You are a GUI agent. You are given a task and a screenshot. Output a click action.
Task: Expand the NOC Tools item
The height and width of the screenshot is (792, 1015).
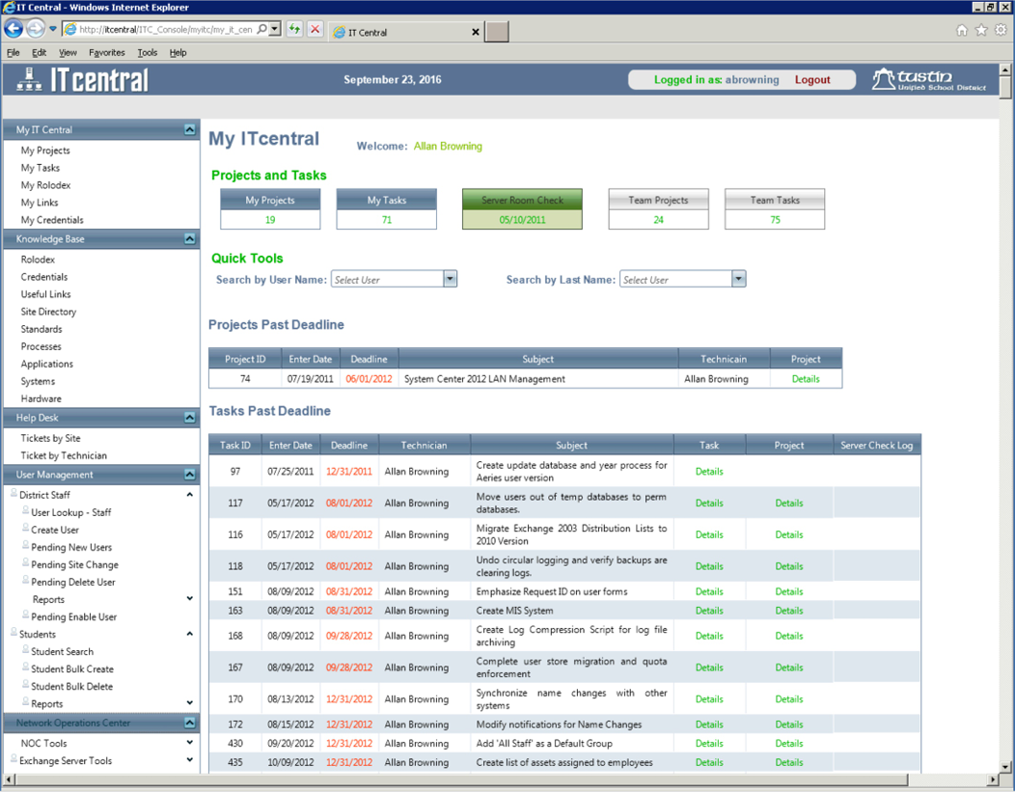tap(190, 743)
